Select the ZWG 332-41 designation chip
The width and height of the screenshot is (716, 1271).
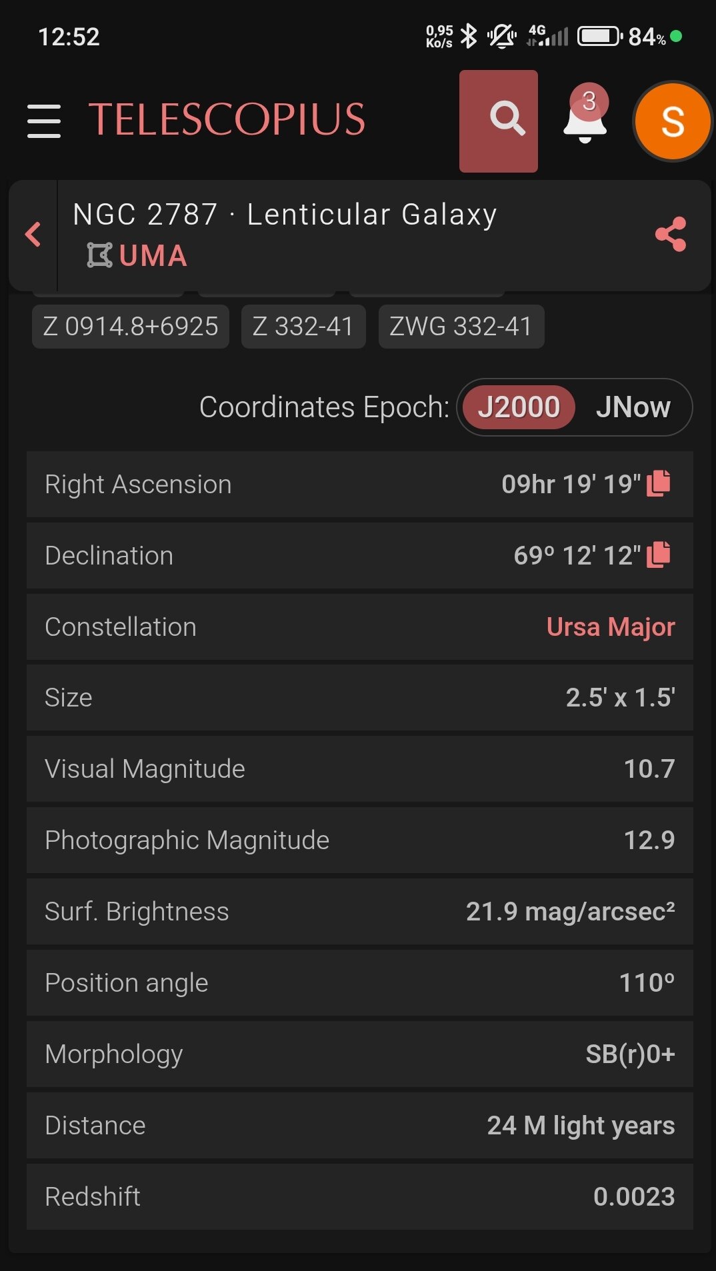click(461, 327)
